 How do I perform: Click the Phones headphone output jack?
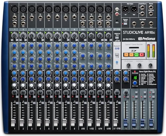[151, 7]
